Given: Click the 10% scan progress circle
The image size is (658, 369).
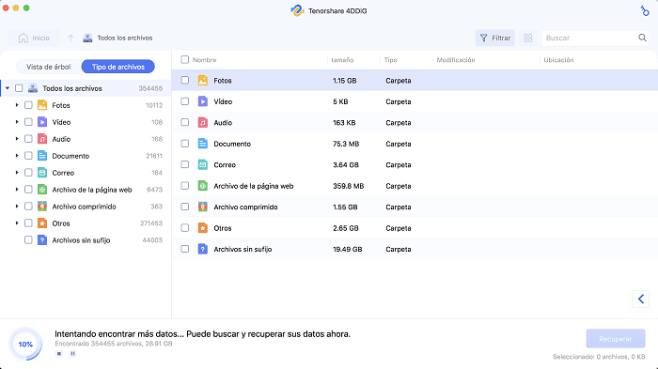Looking at the screenshot, I should point(25,345).
